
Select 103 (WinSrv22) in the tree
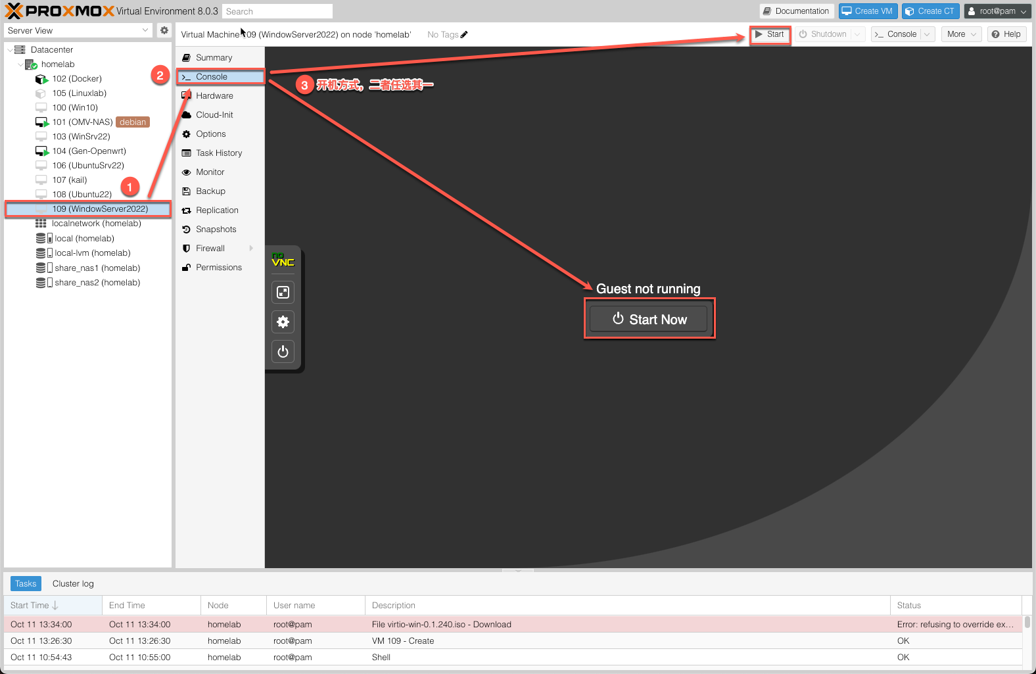88,137
